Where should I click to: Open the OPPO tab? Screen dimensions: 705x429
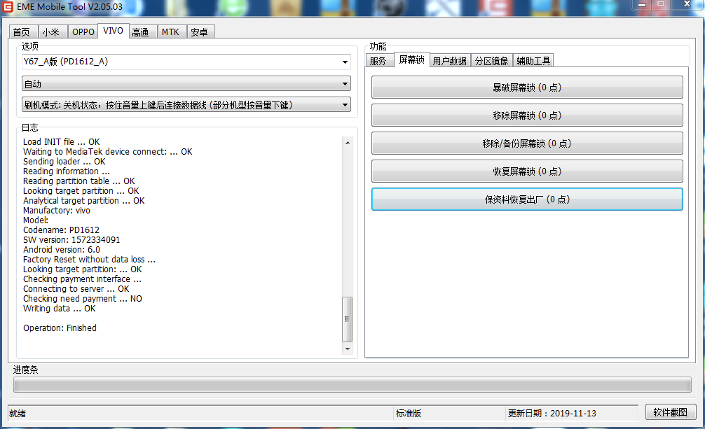(x=83, y=32)
